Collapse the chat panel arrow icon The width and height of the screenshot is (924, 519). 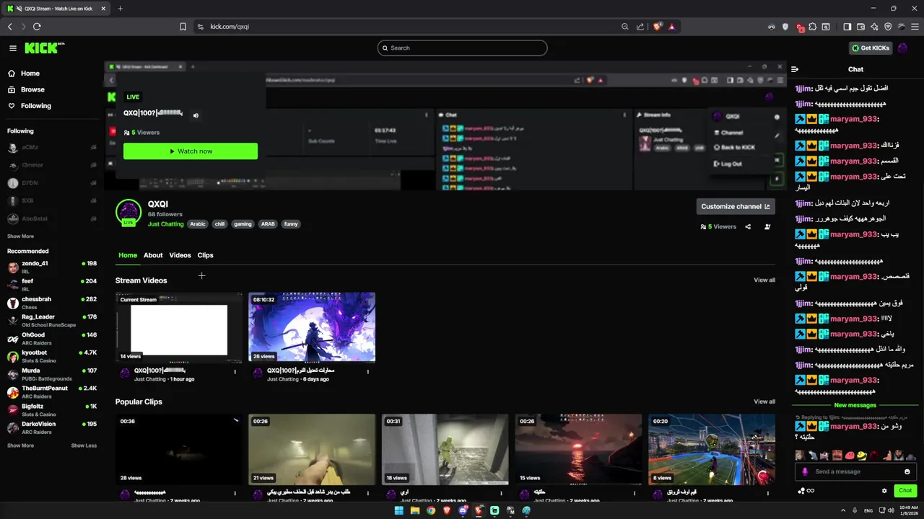tap(795, 69)
